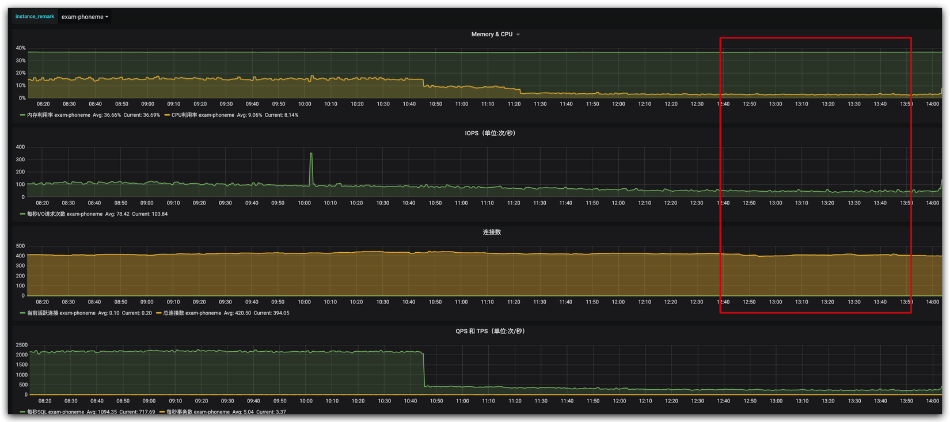
Task: Click 'Avg: 5.04' in TPS legend
Action: [x=242, y=412]
